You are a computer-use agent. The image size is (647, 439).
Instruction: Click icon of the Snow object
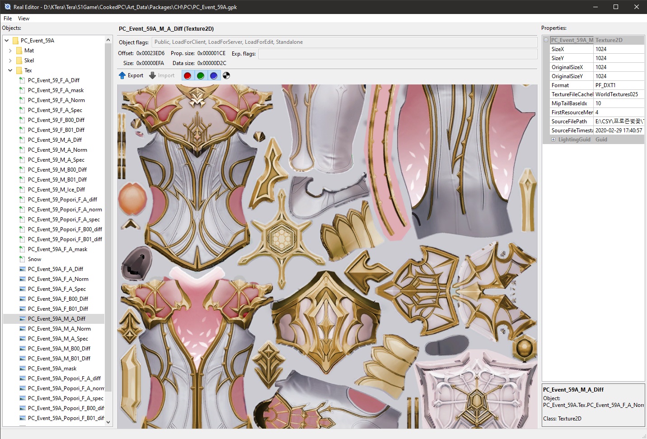[22, 259]
